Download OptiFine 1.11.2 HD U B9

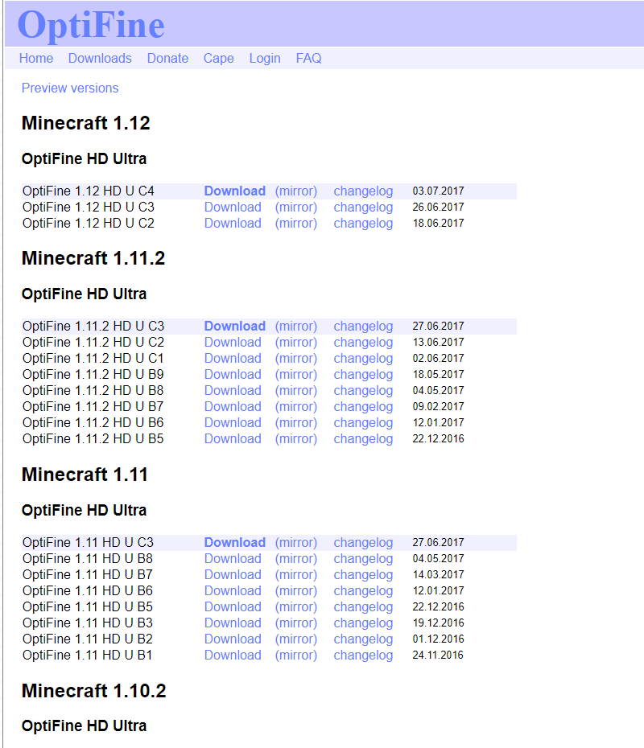(233, 375)
